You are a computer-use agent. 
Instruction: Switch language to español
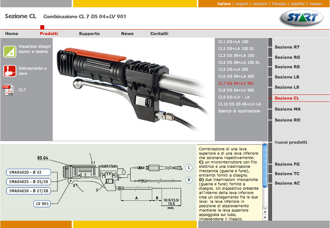(x=297, y=4)
